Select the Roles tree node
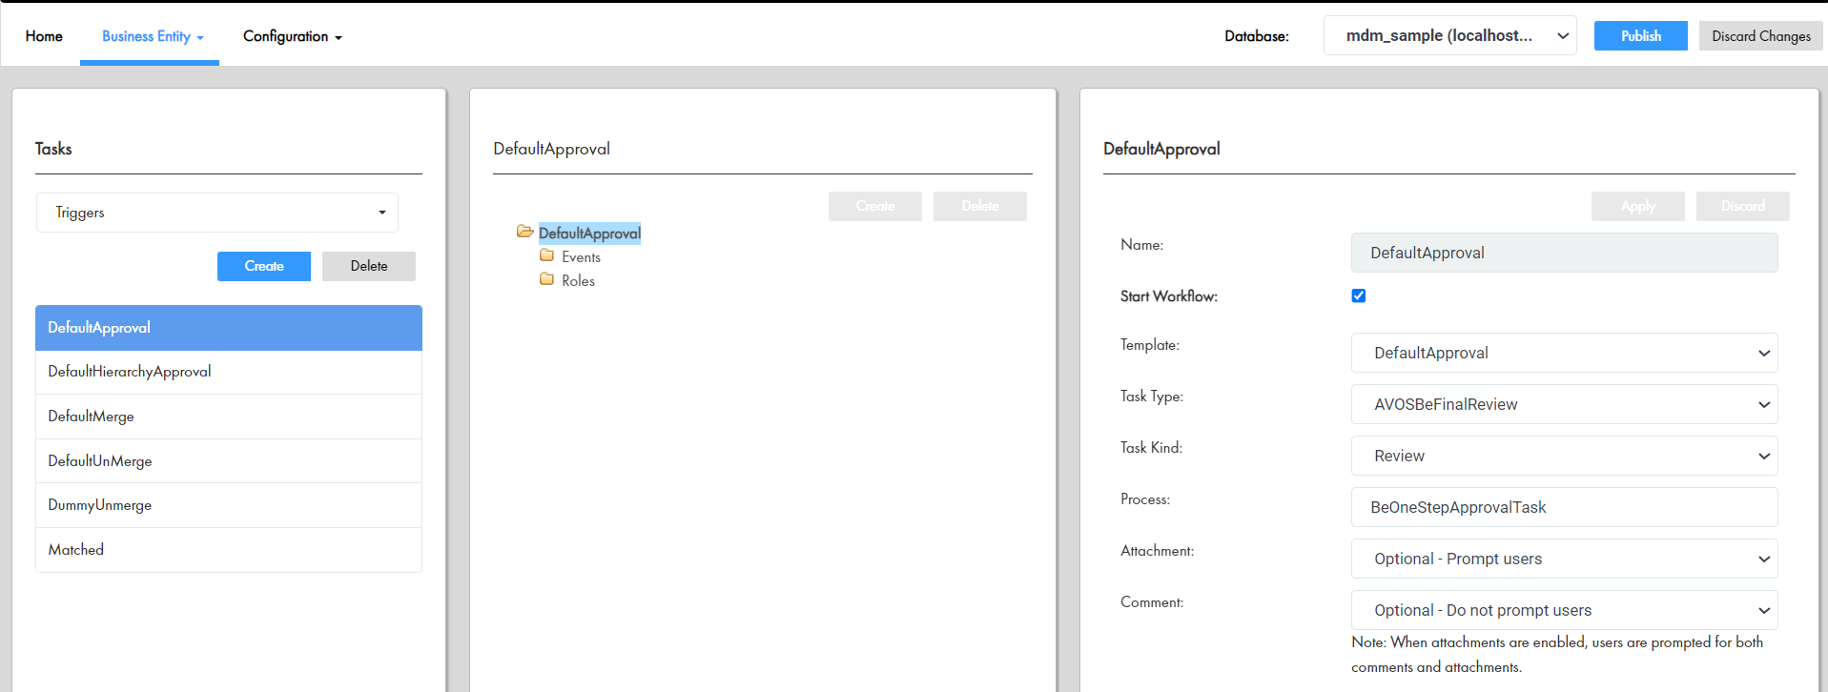1828x692 pixels. click(x=578, y=281)
